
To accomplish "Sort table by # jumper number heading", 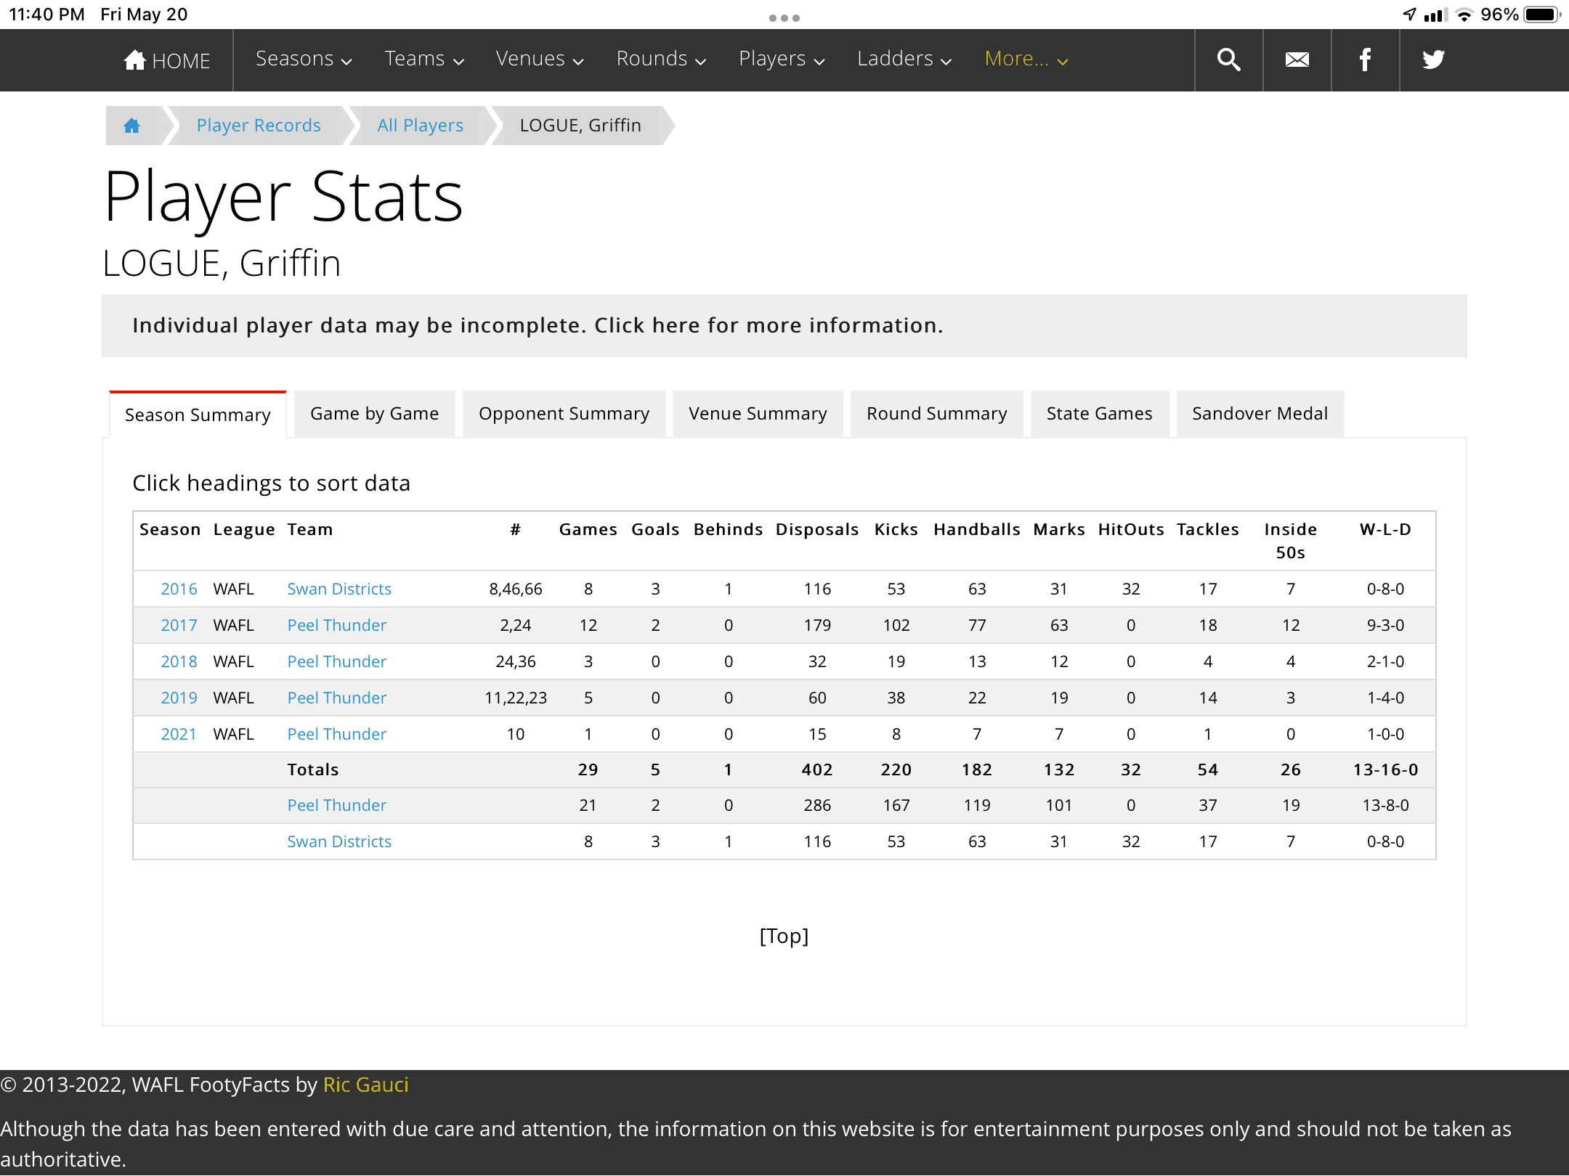I will (x=516, y=529).
